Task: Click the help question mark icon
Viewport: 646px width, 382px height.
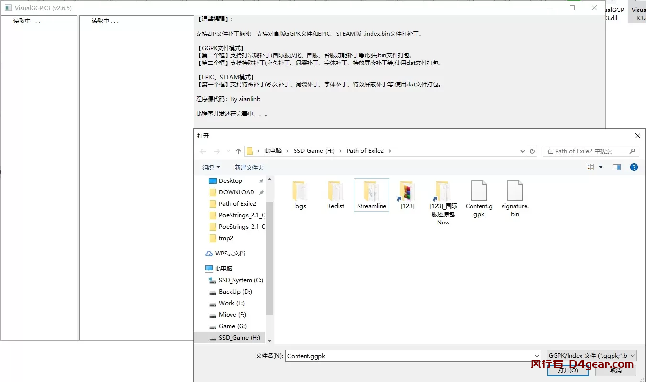Action: (x=634, y=167)
